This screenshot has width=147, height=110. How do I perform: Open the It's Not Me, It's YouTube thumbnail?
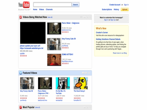(x=63, y=83)
